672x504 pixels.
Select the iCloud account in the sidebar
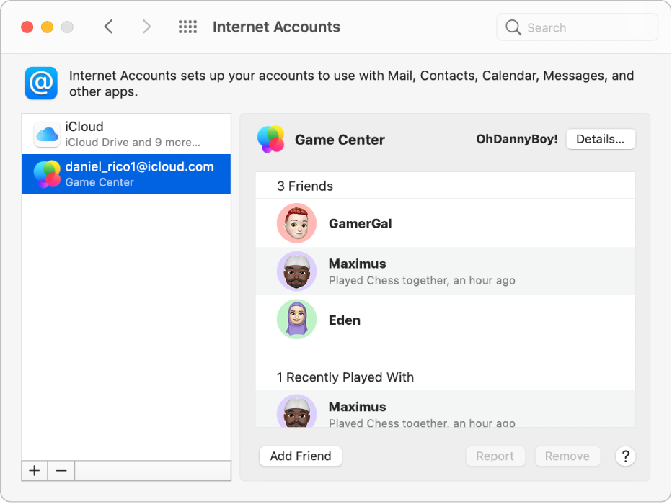tap(126, 134)
